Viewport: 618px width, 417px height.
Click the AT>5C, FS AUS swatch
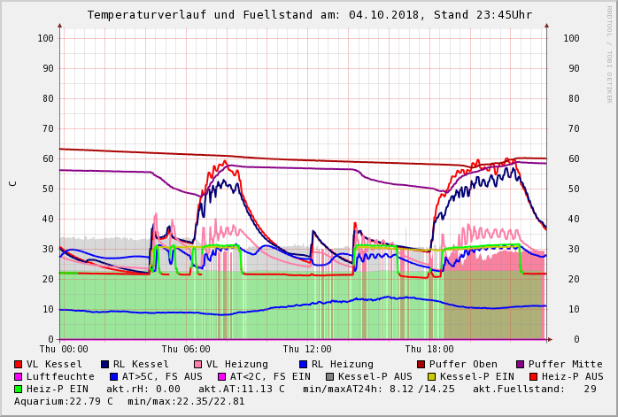click(114, 376)
